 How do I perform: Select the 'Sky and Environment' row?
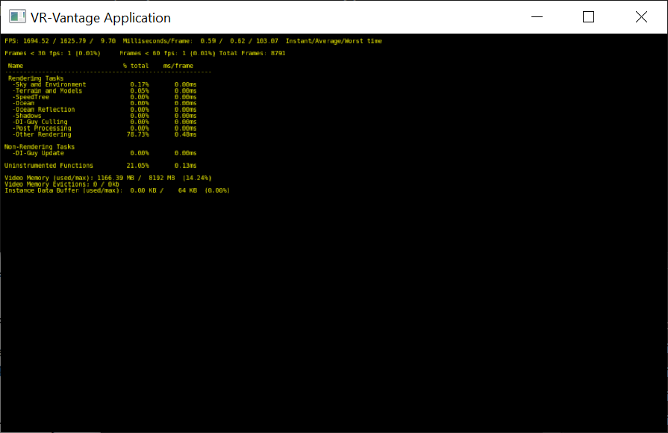(104, 84)
